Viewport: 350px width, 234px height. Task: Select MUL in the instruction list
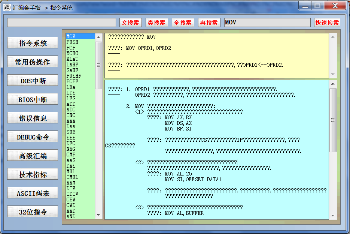80,171
